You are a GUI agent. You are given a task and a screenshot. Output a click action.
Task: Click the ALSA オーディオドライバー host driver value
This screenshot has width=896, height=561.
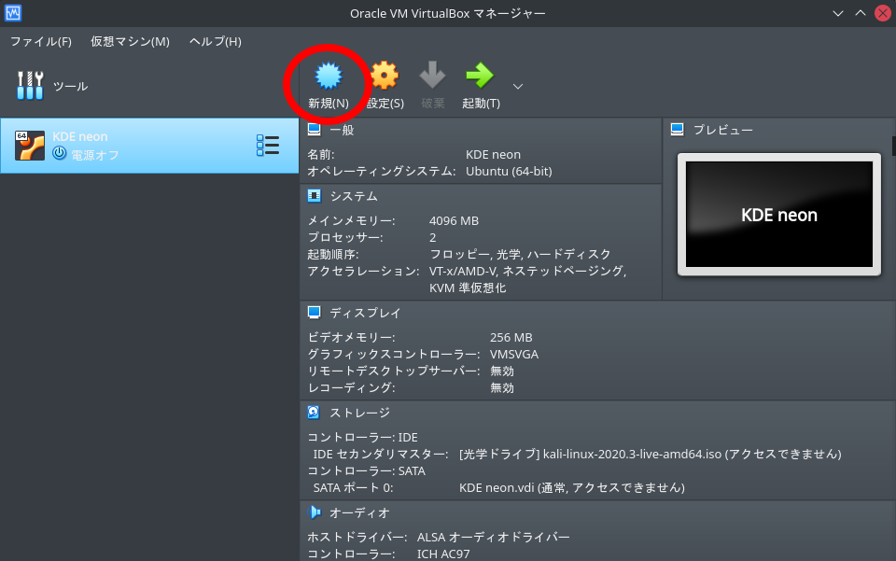coord(493,538)
